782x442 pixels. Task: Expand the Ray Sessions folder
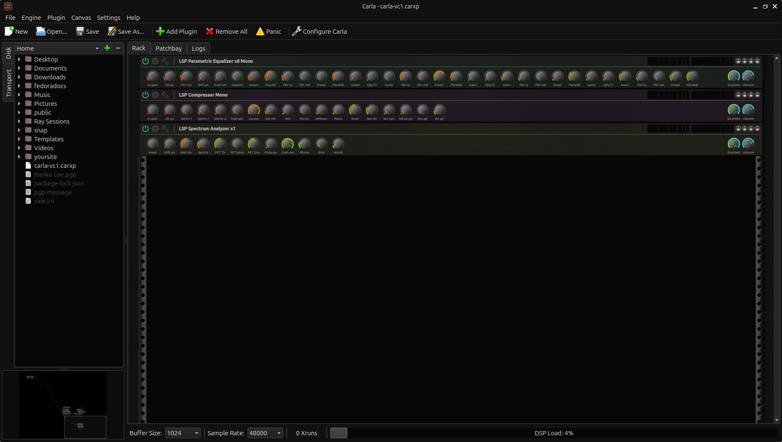click(19, 121)
